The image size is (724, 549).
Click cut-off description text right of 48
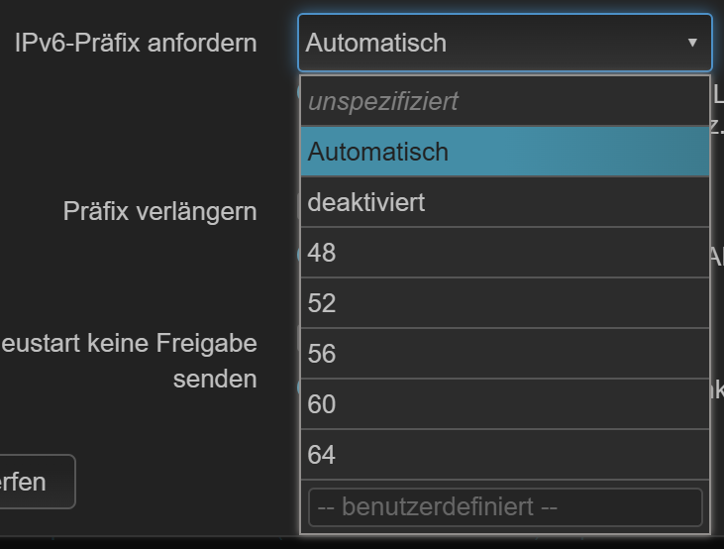tap(717, 256)
